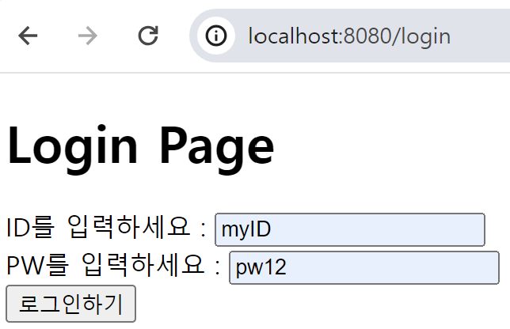
Task: Click the PW input field containing pw12
Action: pos(364,267)
